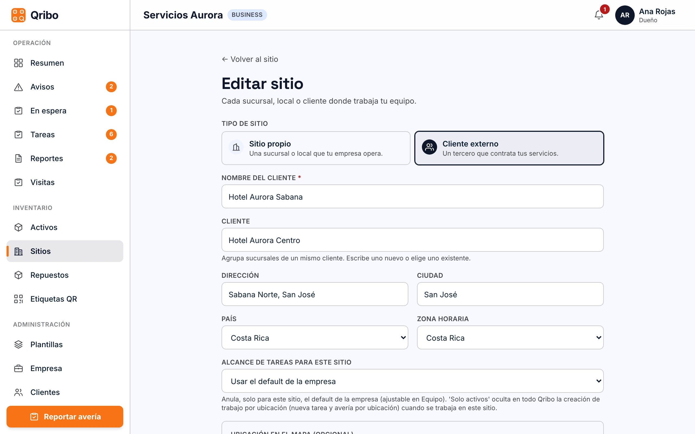Click the En espera badge showing 1
Screen dimensions: 695x434
pyautogui.click(x=111, y=110)
